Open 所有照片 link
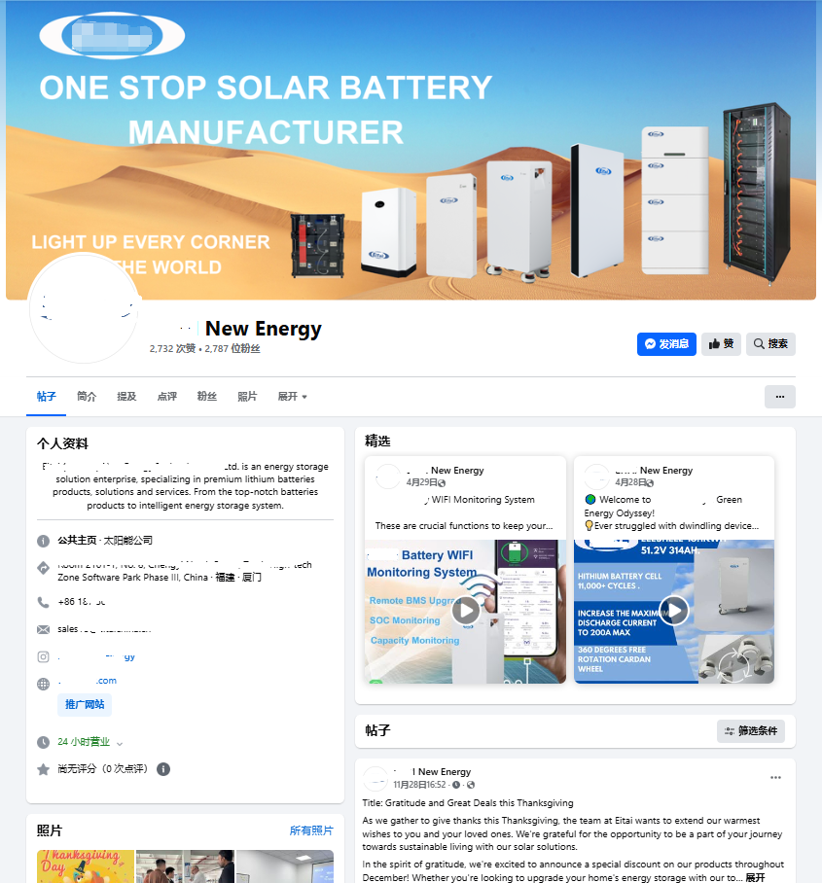 (x=311, y=830)
